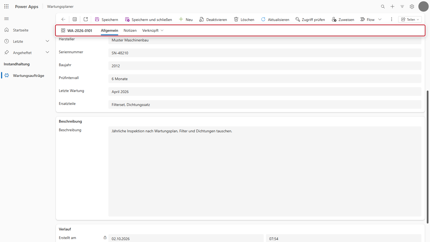The height and width of the screenshot is (242, 430).
Task: Open the record set list icon
Action: coord(75,19)
